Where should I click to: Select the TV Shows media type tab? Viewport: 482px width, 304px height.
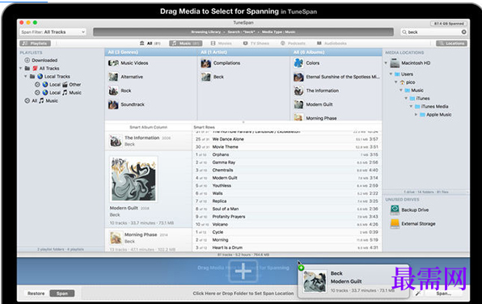coord(256,44)
